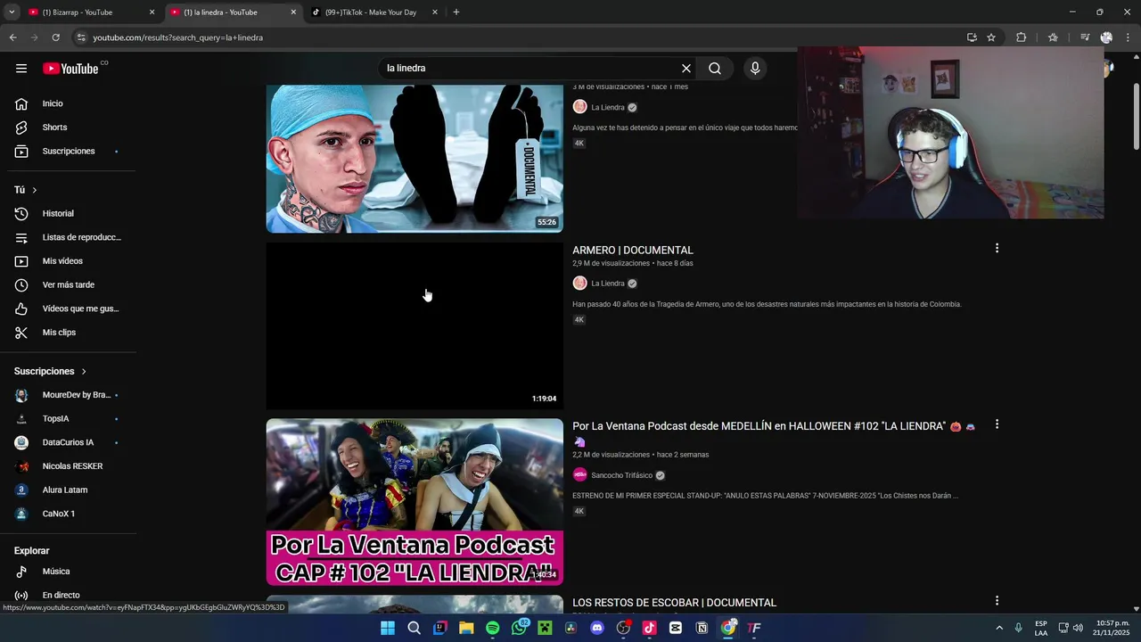Open the Sancocho Trifásico channel name
The image size is (1141, 642).
621,475
